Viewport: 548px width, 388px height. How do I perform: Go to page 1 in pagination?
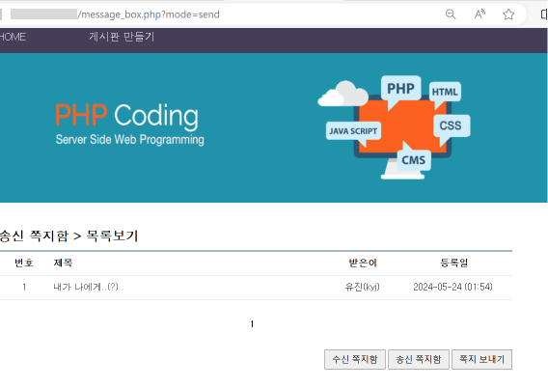252,324
